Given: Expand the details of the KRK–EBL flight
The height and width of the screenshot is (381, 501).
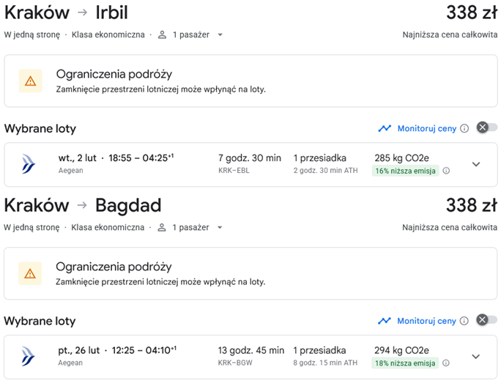Looking at the screenshot, I should pos(476,164).
